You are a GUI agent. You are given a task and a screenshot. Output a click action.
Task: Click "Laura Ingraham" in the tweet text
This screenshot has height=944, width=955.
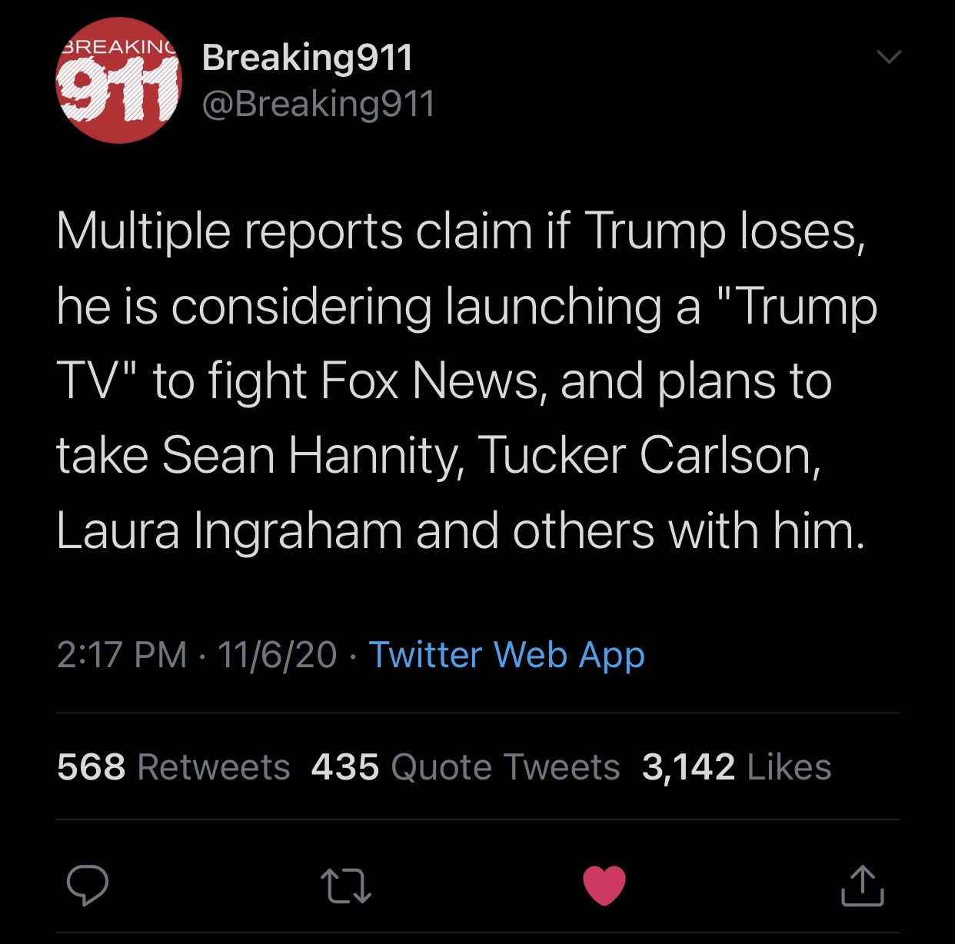click(229, 530)
